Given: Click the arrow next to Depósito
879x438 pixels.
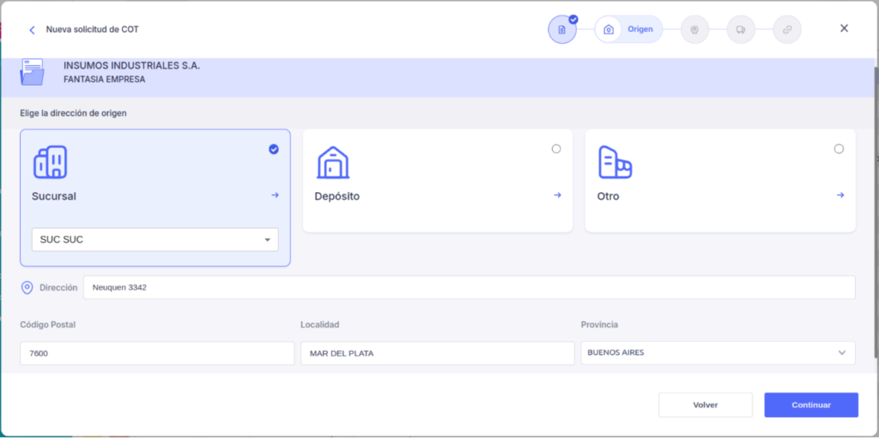Looking at the screenshot, I should (x=557, y=195).
